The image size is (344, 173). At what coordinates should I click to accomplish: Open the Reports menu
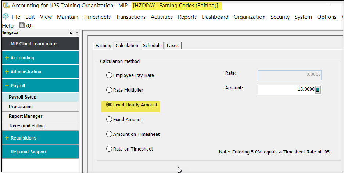[x=187, y=17]
